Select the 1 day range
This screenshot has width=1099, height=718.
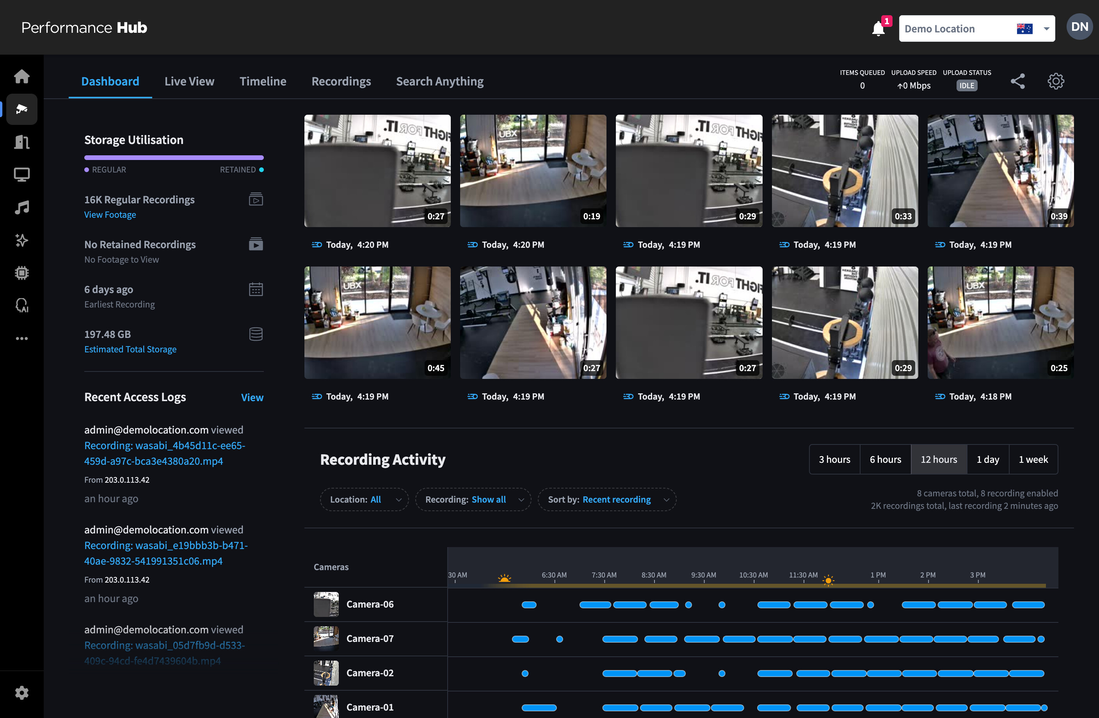988,459
